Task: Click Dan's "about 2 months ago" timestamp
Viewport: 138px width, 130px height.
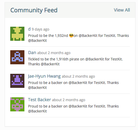Action: (x=54, y=53)
